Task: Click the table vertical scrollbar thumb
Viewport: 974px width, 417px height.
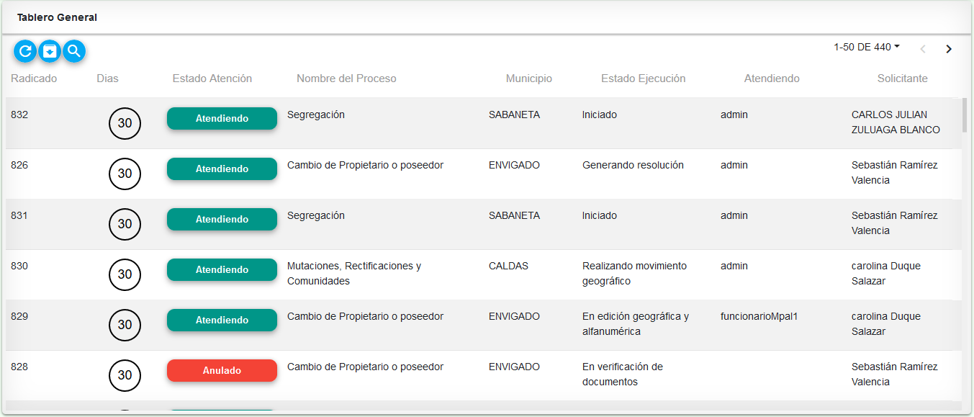Action: (x=965, y=116)
